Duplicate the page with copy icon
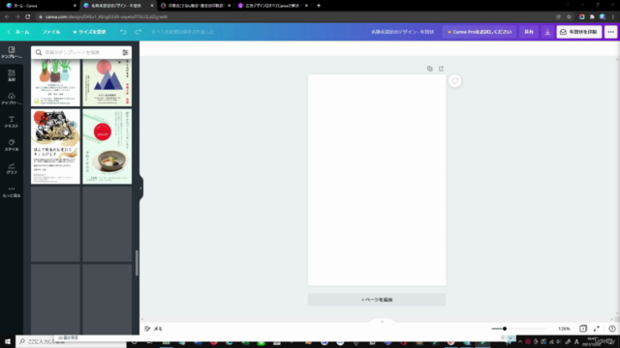 pyautogui.click(x=430, y=69)
